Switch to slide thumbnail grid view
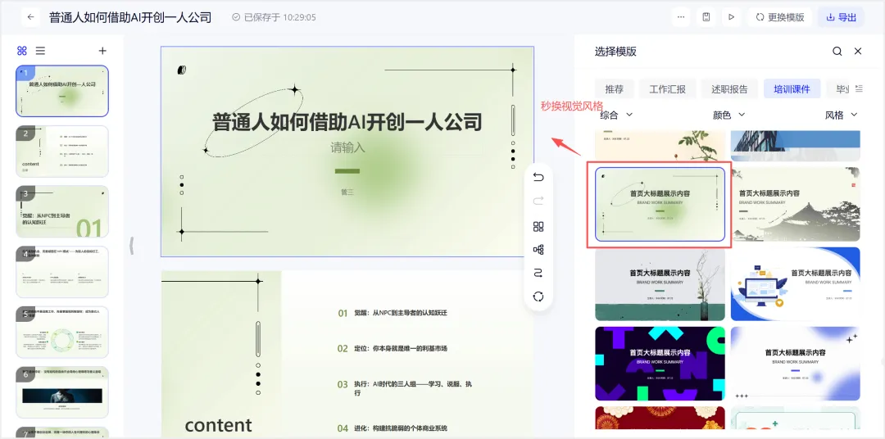Viewport: 885px width, 439px height. (x=22, y=51)
